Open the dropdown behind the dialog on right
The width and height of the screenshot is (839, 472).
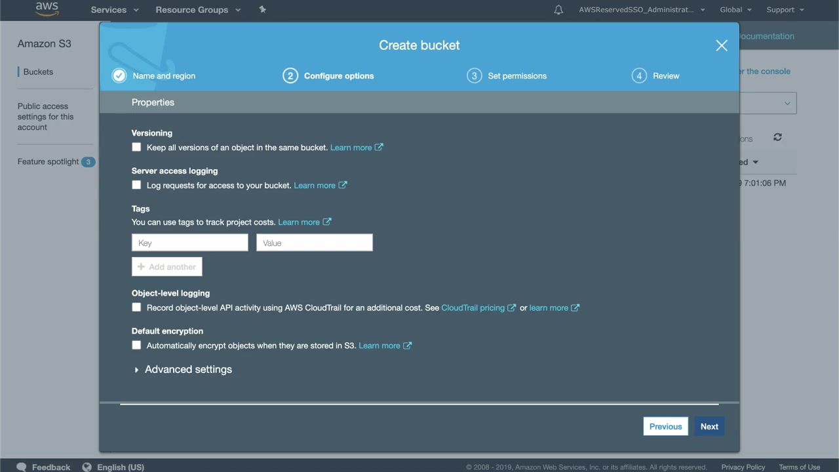[x=768, y=103]
